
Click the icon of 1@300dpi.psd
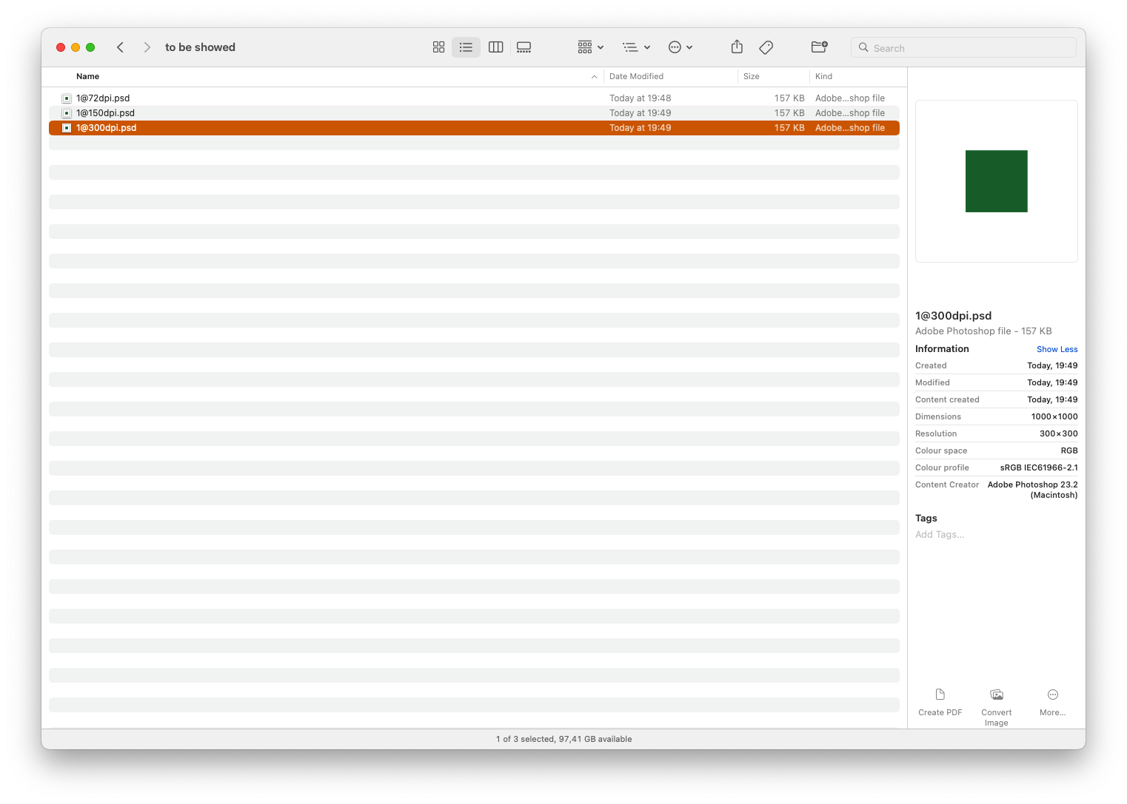(x=67, y=128)
